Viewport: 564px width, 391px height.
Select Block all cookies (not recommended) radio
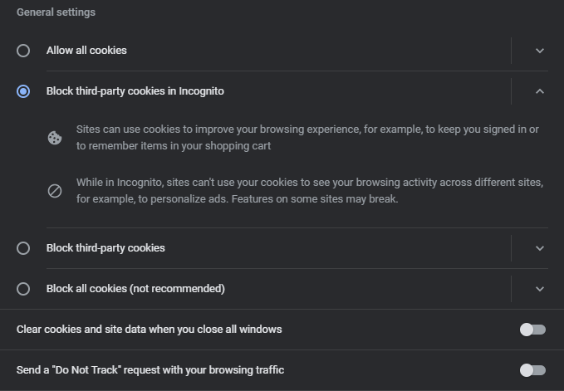23,289
